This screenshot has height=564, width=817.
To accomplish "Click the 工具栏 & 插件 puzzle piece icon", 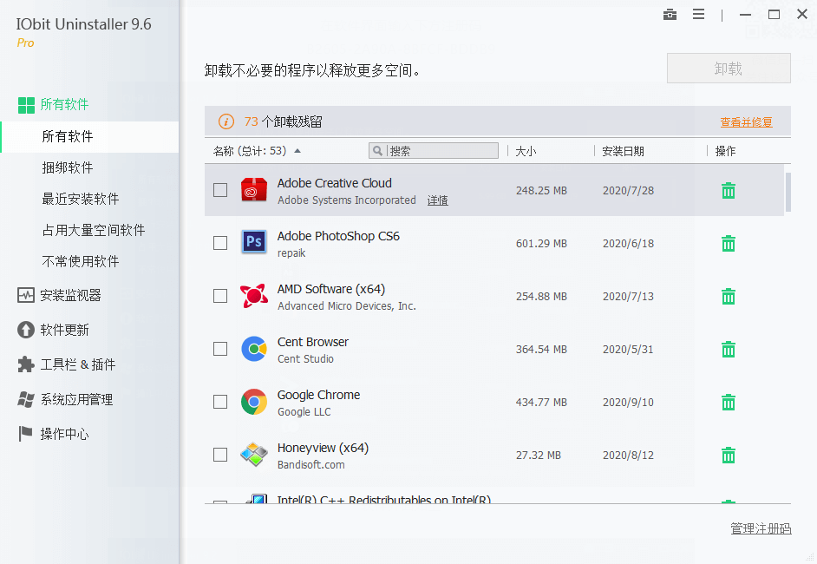I will click(25, 364).
